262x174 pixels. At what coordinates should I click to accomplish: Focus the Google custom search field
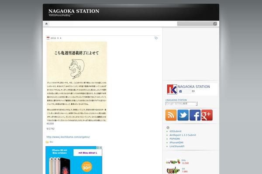coord(181,104)
